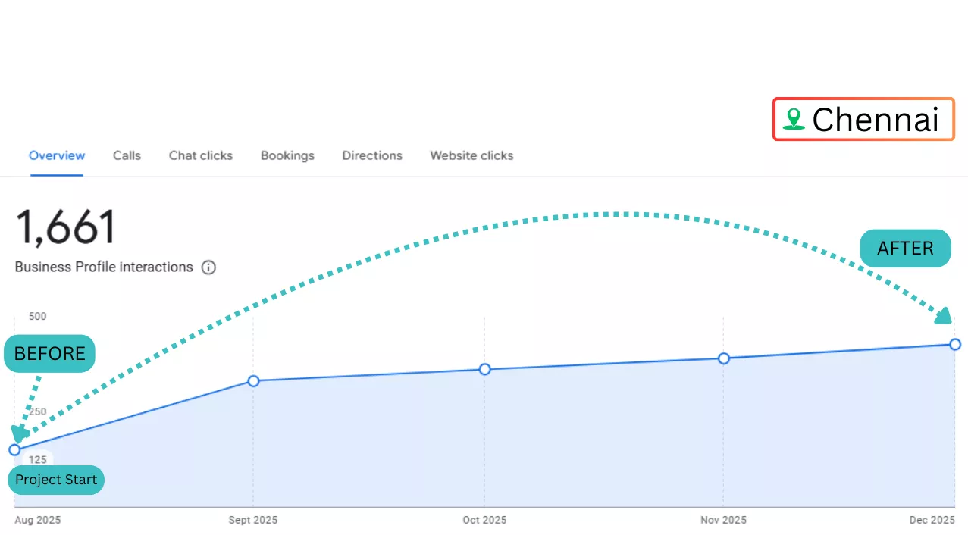Click the Dec 2025 axis label

click(932, 520)
